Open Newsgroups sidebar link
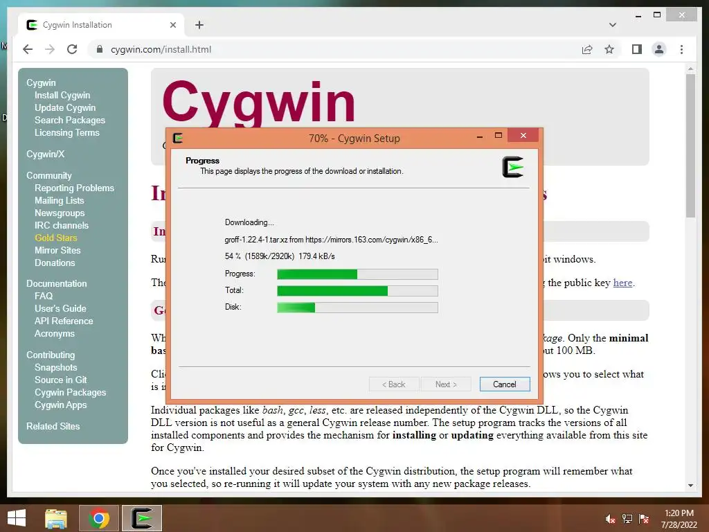The width and height of the screenshot is (709, 532). pos(60,213)
